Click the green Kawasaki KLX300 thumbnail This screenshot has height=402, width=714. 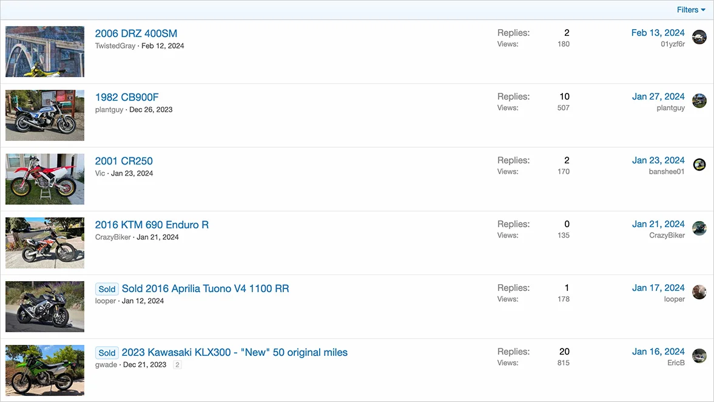click(45, 370)
